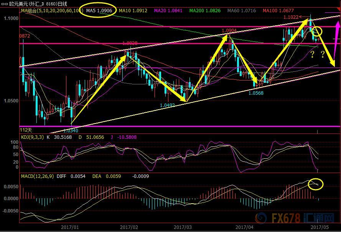Image resolution: width=341 pixels, height=232 pixels.
Task: Select the J value -10.5808
Action: point(127,137)
